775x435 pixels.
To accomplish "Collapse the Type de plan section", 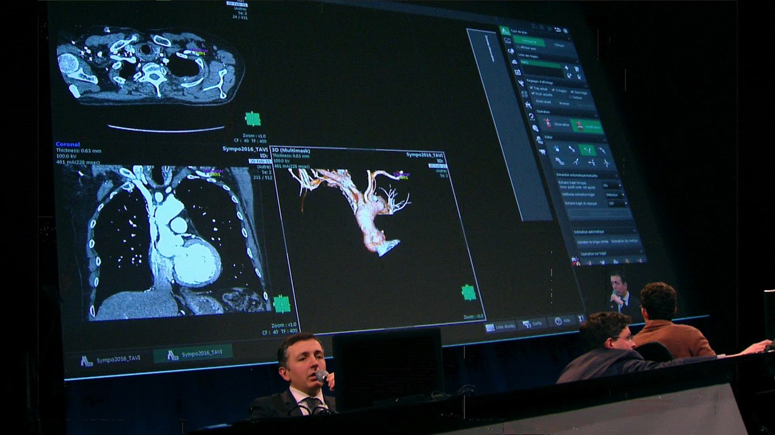I will pos(569,39).
